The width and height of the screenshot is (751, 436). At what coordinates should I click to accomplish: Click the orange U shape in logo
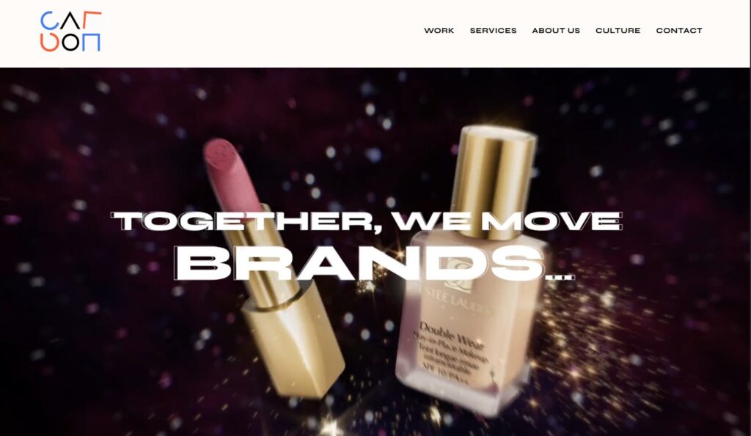pos(49,43)
